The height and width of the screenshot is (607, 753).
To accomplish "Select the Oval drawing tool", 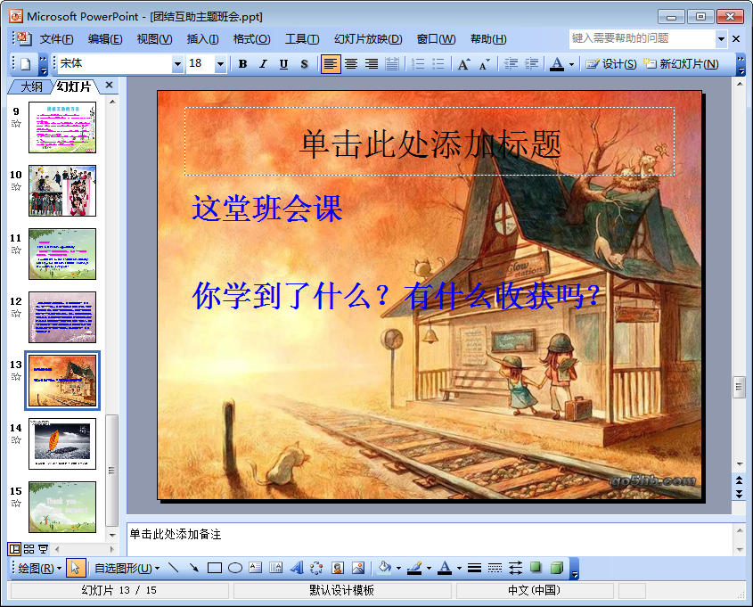I will [235, 568].
